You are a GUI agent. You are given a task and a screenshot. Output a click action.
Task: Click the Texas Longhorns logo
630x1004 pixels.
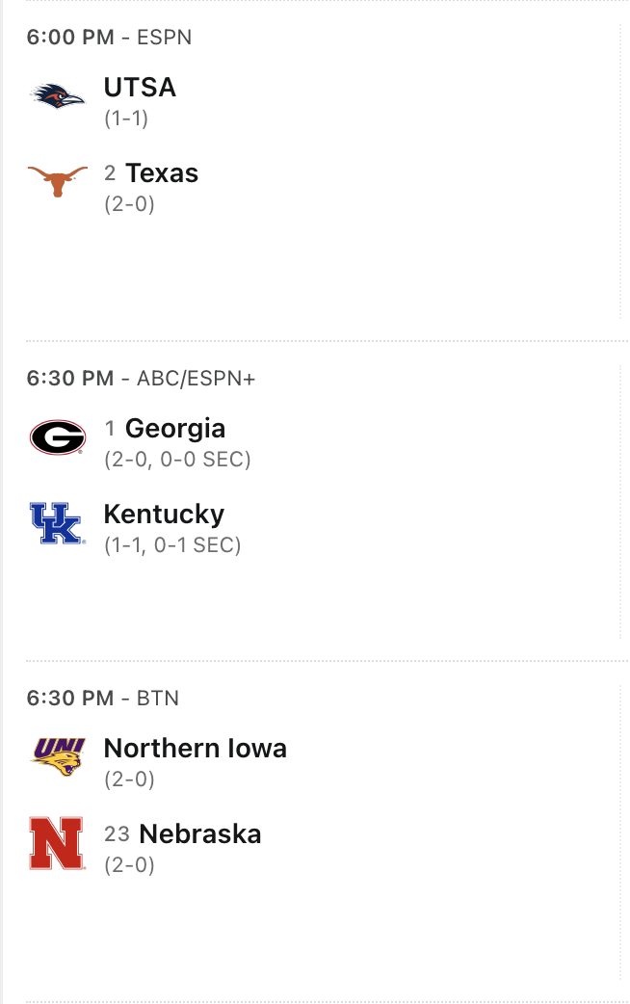coord(58,180)
